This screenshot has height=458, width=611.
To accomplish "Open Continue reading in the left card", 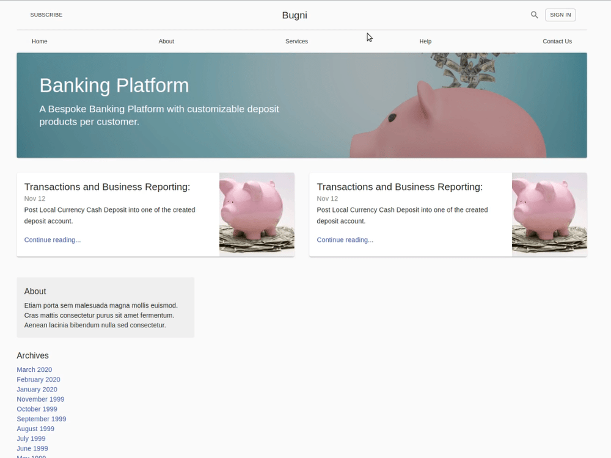I will (53, 240).
